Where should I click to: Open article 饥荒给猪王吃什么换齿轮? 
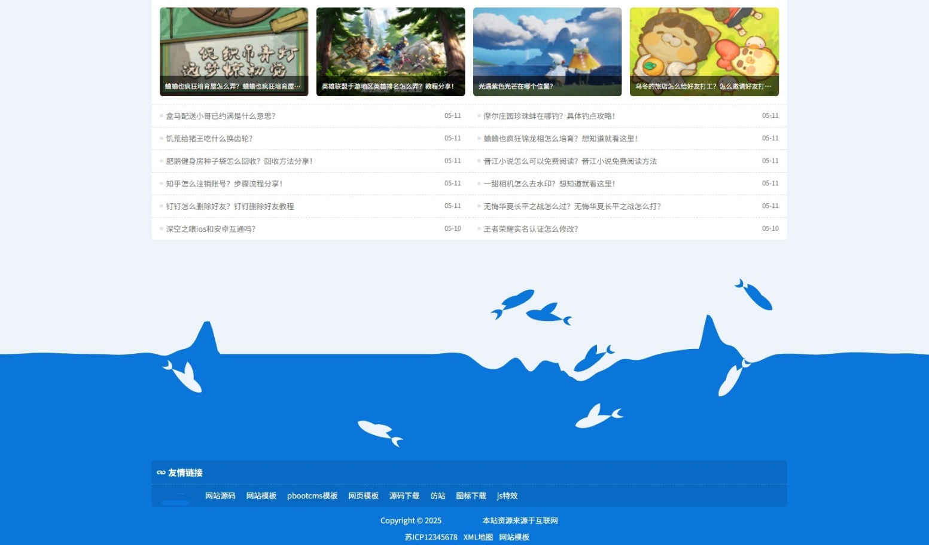[209, 139]
